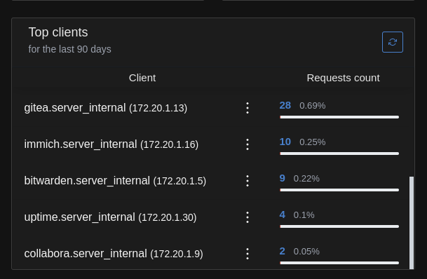Click the 0.05% percentage value
Image resolution: width=427 pixels, height=279 pixels.
tap(306, 252)
